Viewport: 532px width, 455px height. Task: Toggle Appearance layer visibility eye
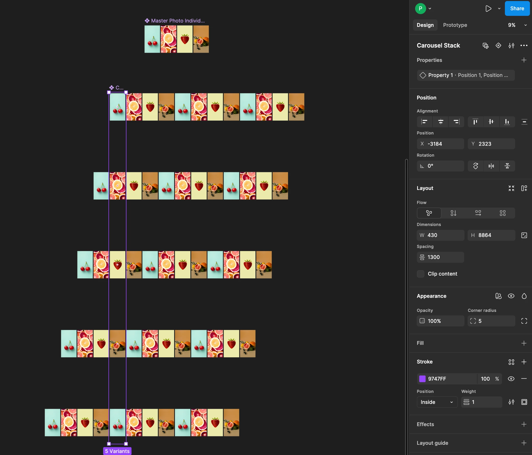[x=511, y=296]
